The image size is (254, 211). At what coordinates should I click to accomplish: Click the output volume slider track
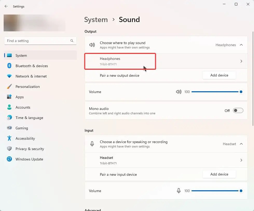(215, 92)
